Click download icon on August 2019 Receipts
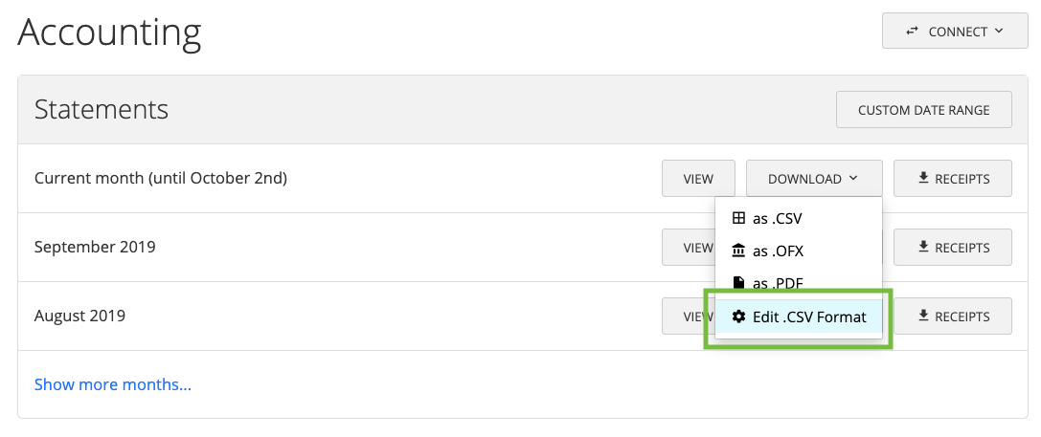The height and width of the screenshot is (437, 1041). (x=923, y=317)
